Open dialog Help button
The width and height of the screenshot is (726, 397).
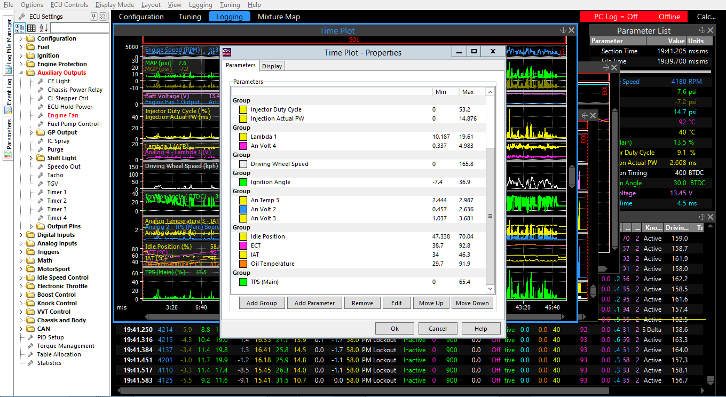pyautogui.click(x=481, y=329)
